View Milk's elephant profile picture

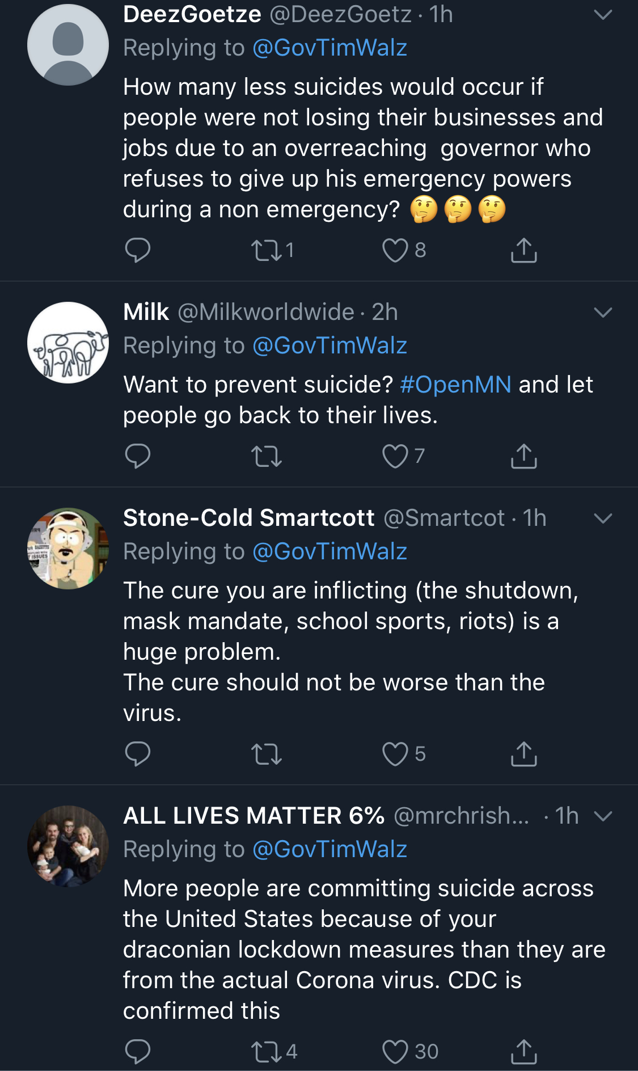(x=68, y=343)
